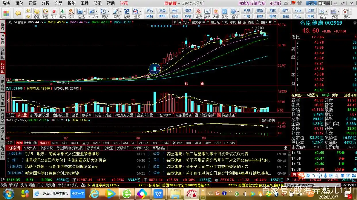Toggle 除权 price adjustment on chart
357x200 pixels.
(232, 22)
